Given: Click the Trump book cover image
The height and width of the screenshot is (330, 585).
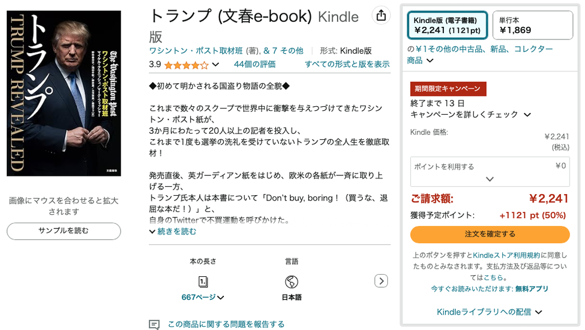Looking at the screenshot, I should click(64, 93).
